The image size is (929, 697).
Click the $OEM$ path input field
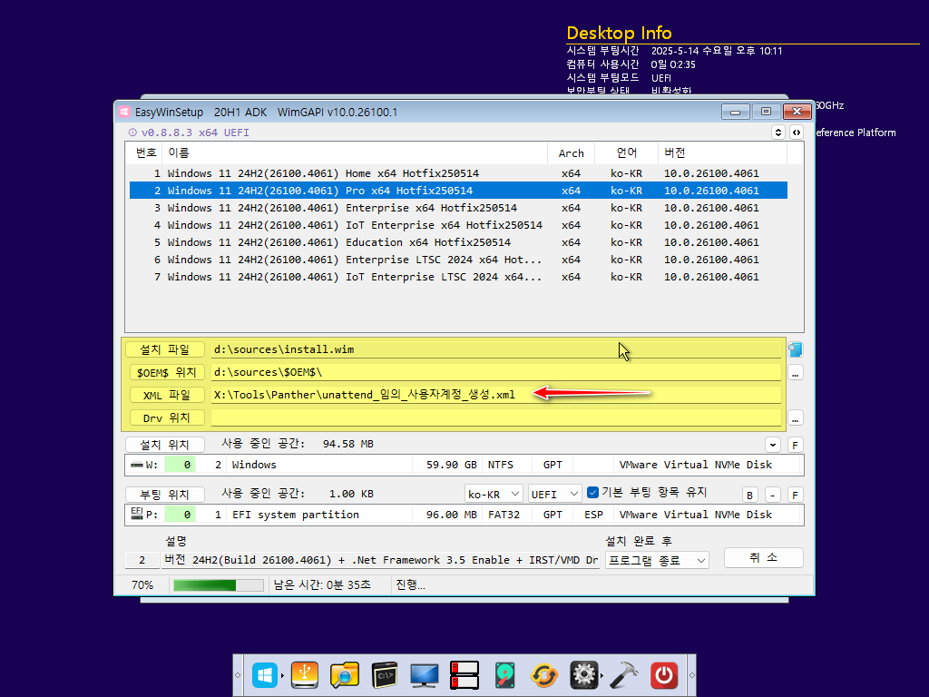(496, 372)
